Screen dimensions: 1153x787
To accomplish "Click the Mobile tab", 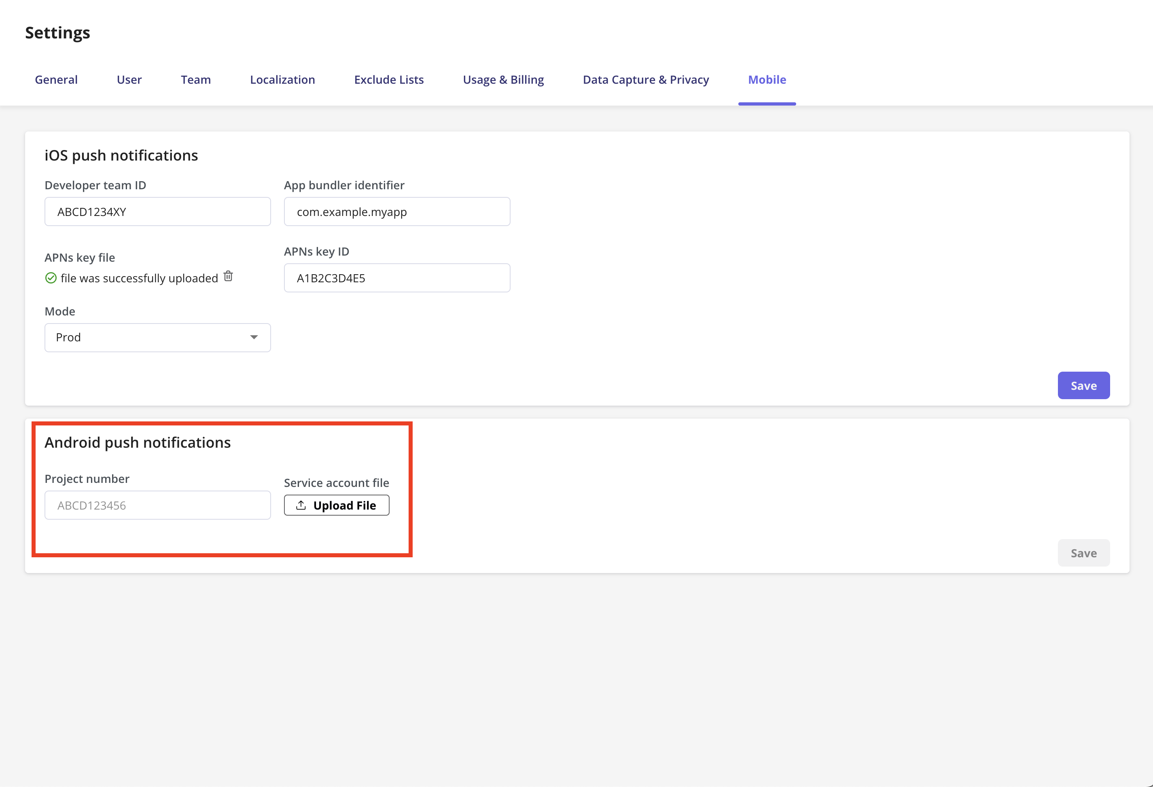I will click(x=767, y=79).
